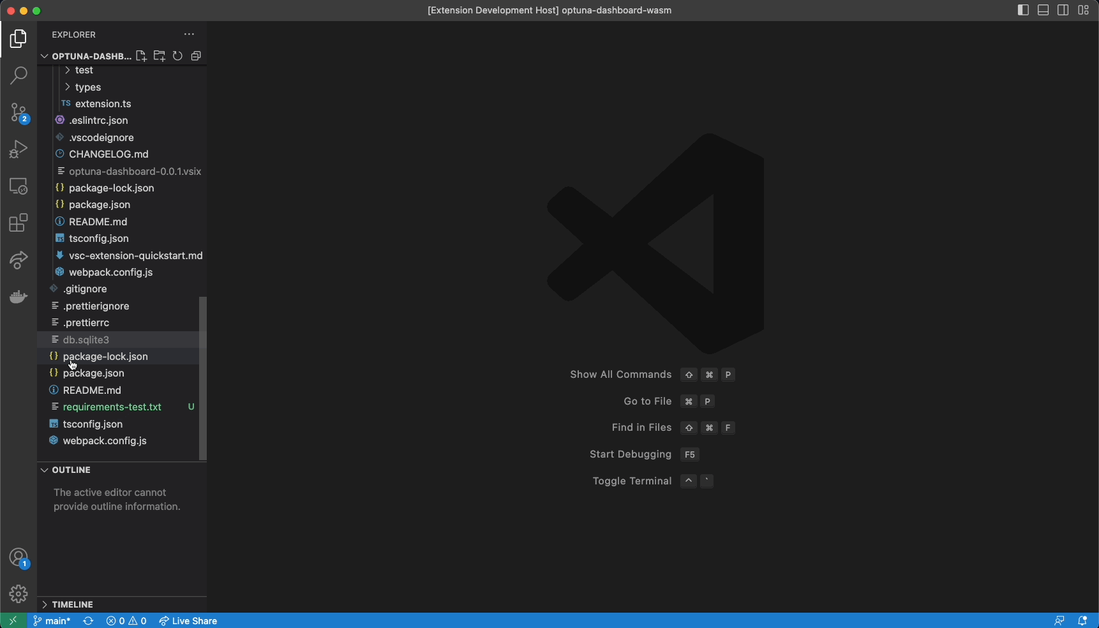Click Show All Commands label
The width and height of the screenshot is (1099, 628).
tap(621, 375)
